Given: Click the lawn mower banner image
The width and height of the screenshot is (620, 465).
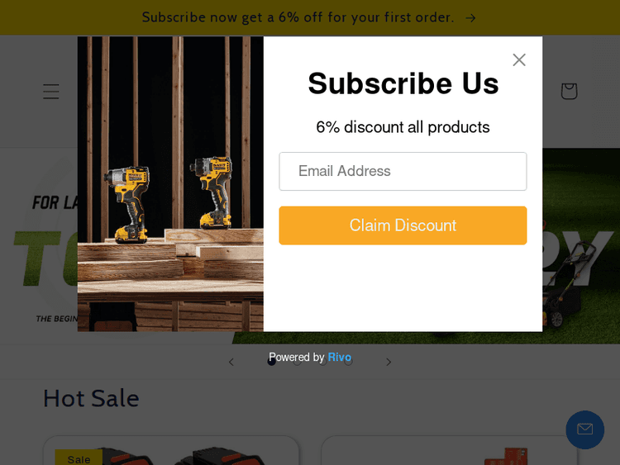Looking at the screenshot, I should point(581,246).
